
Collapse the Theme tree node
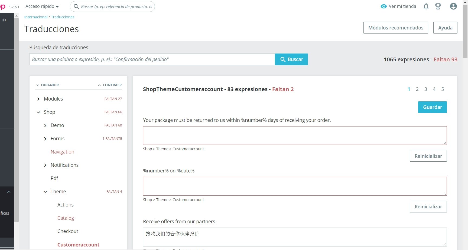pos(45,192)
